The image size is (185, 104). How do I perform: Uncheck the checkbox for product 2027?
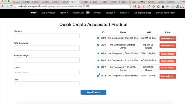click(98, 67)
